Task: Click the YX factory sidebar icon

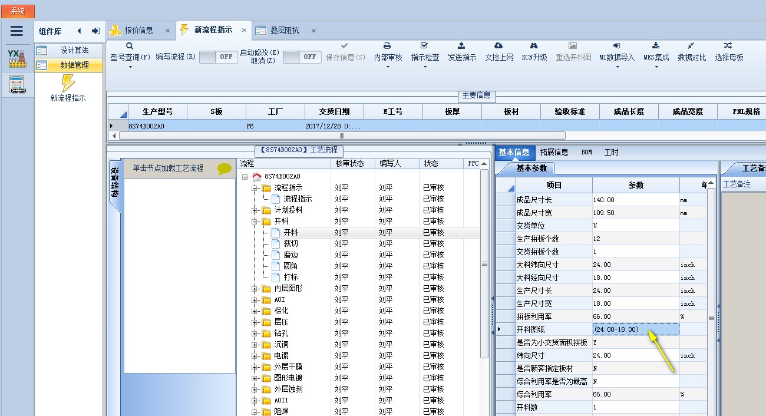Action: [17, 58]
